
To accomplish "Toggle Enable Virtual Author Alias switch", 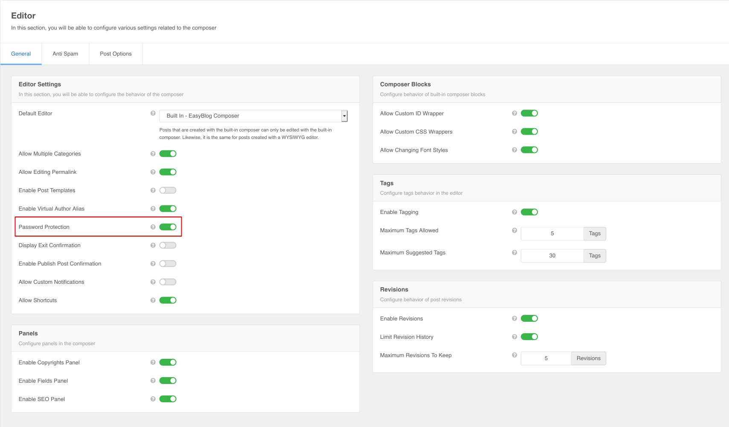I will pyautogui.click(x=168, y=209).
